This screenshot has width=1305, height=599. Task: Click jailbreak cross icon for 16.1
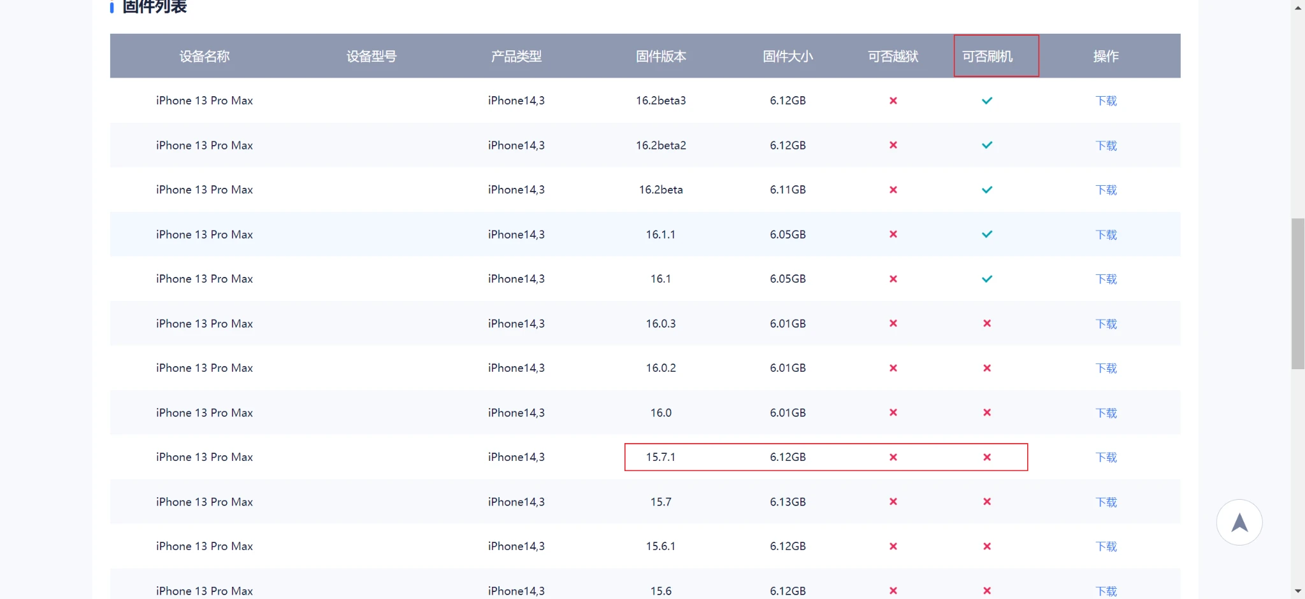pyautogui.click(x=893, y=279)
